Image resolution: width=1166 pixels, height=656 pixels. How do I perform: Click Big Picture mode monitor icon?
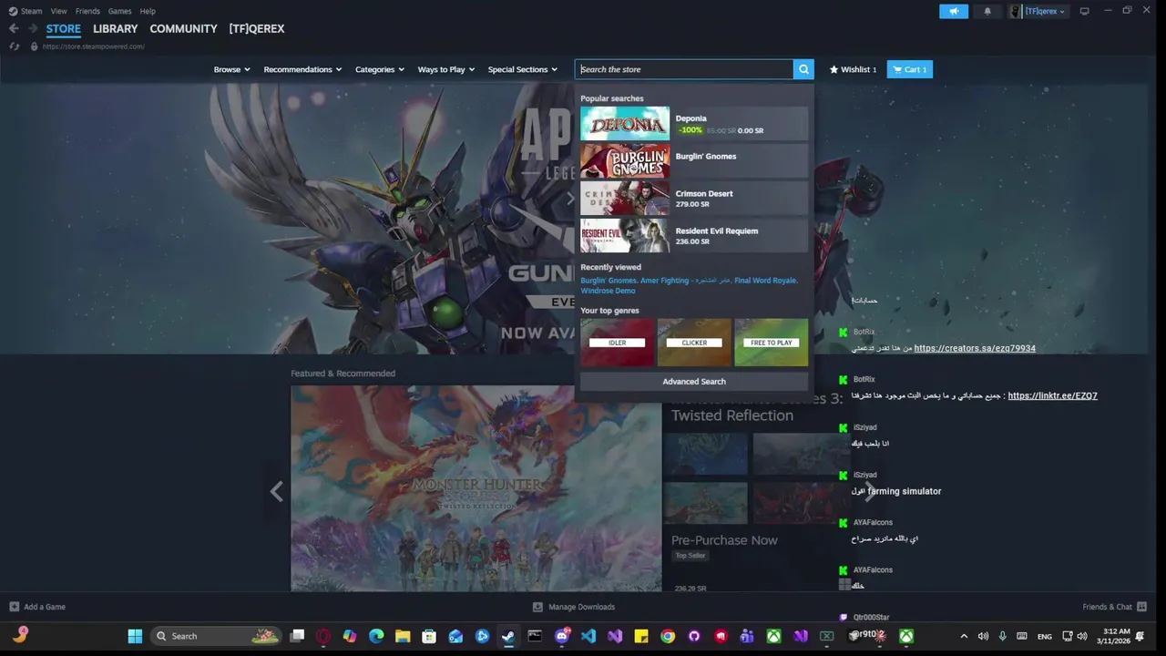pyautogui.click(x=1084, y=11)
